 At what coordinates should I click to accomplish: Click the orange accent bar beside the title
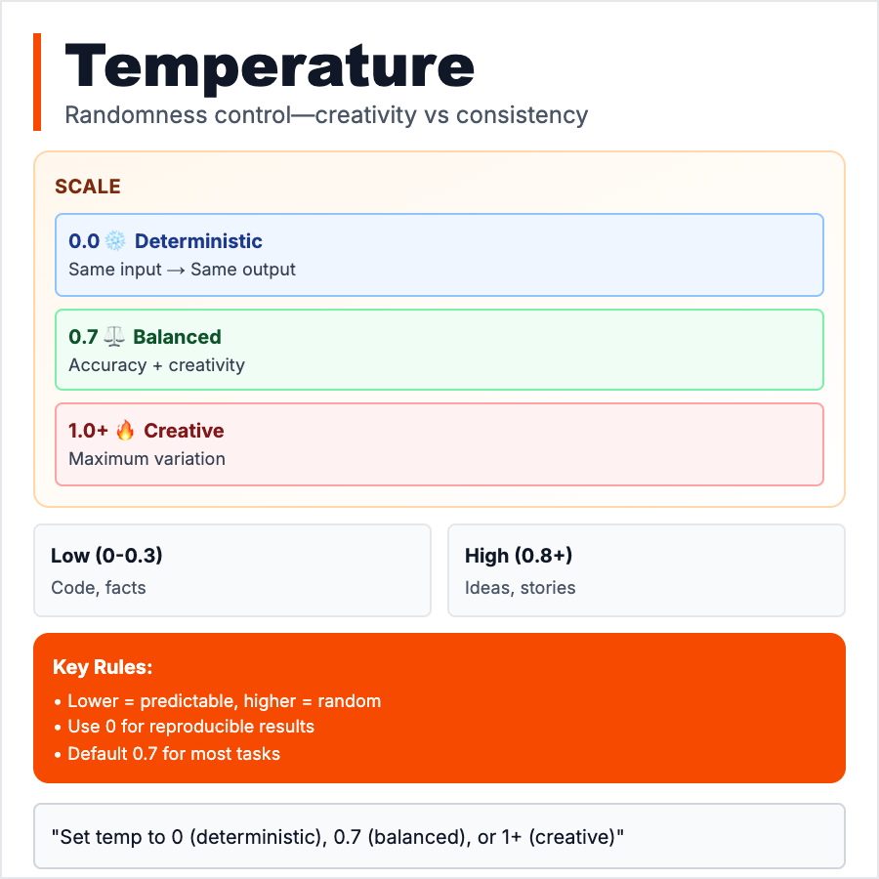pos(37,82)
